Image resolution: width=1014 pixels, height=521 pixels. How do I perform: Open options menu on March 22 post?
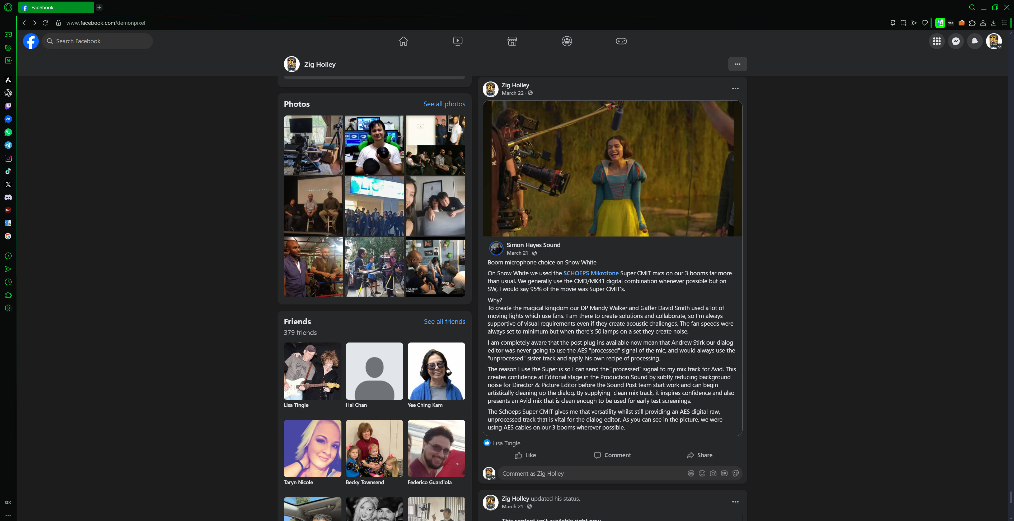pos(735,89)
